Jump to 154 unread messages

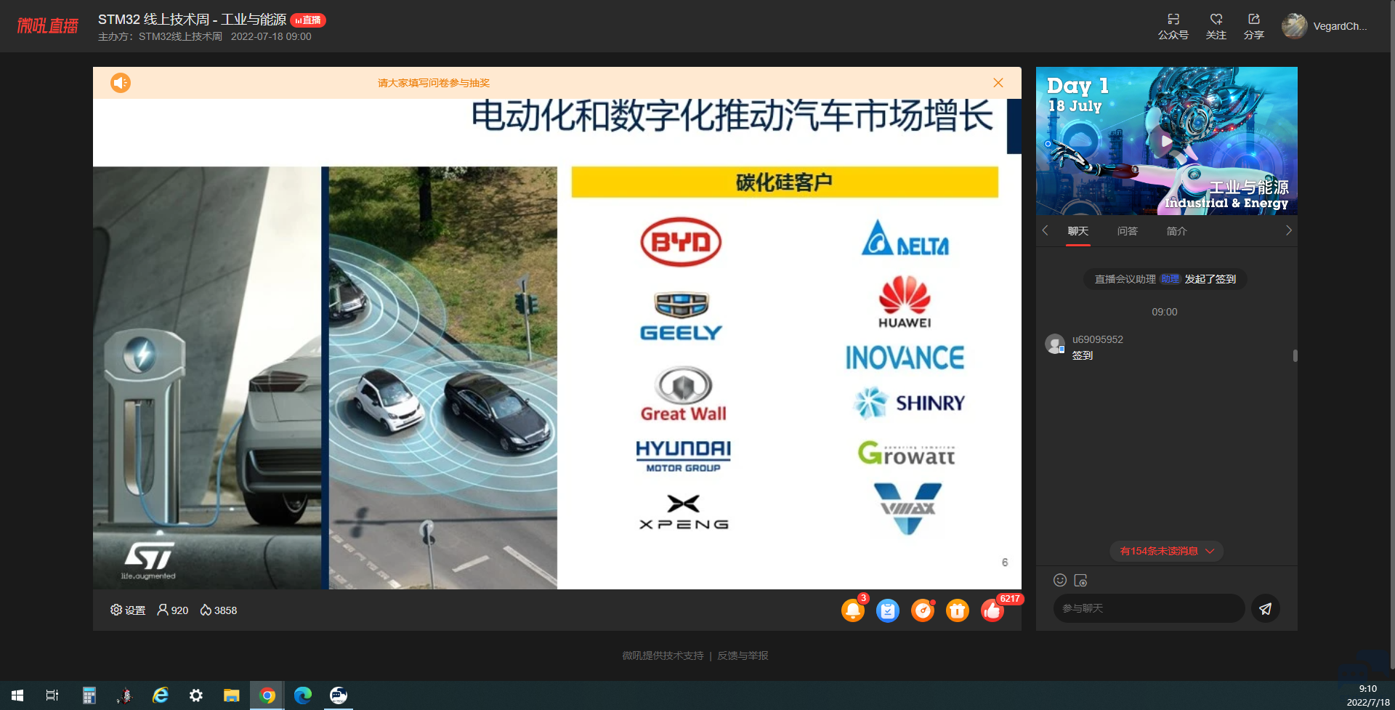point(1166,551)
